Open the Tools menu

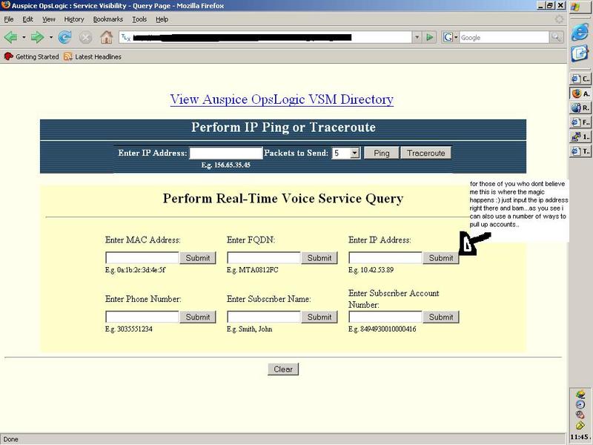(139, 19)
